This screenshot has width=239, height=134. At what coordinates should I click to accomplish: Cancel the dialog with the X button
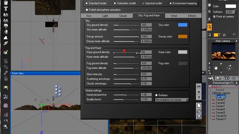(199, 92)
